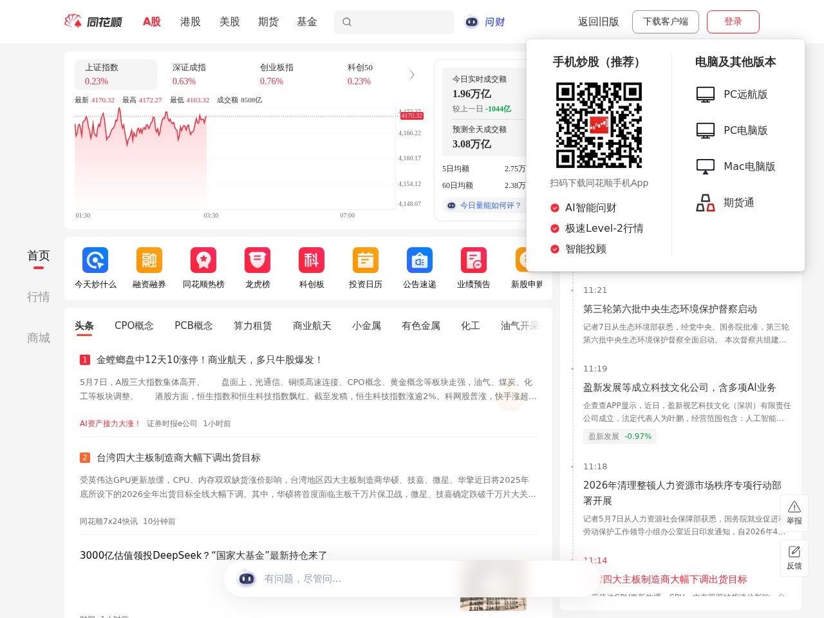
Task: Click 4170.32 price marker on chart
Action: (x=412, y=116)
